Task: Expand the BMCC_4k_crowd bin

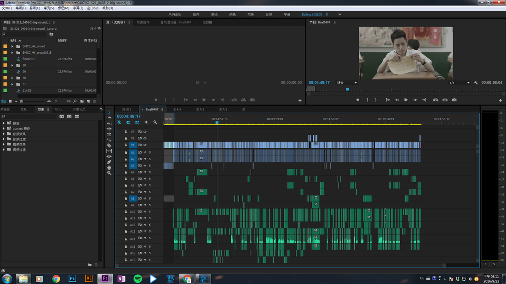Action: click(12, 46)
